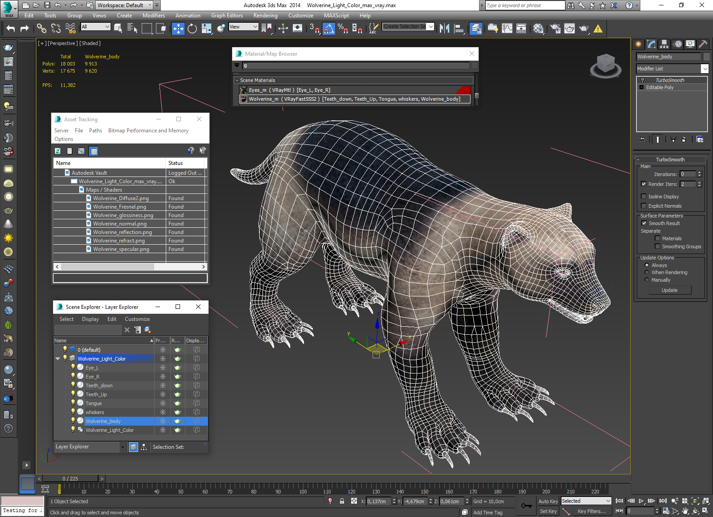Screen dimensions: 713x517
Task: Click the Remove Modifier trash icon
Action: 684,140
